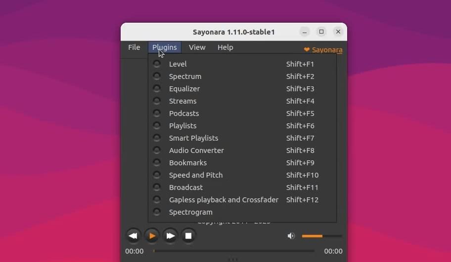
Task: Open the Playlists plugin
Action: [242, 126]
